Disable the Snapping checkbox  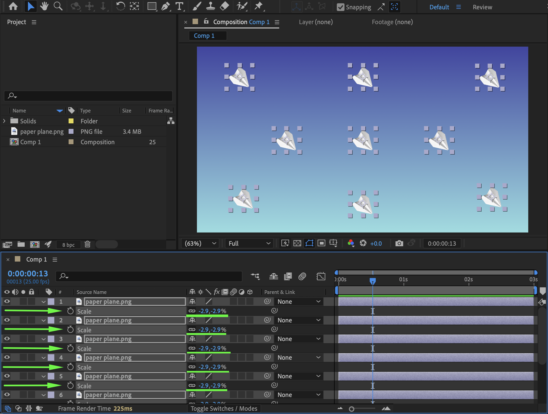point(340,7)
